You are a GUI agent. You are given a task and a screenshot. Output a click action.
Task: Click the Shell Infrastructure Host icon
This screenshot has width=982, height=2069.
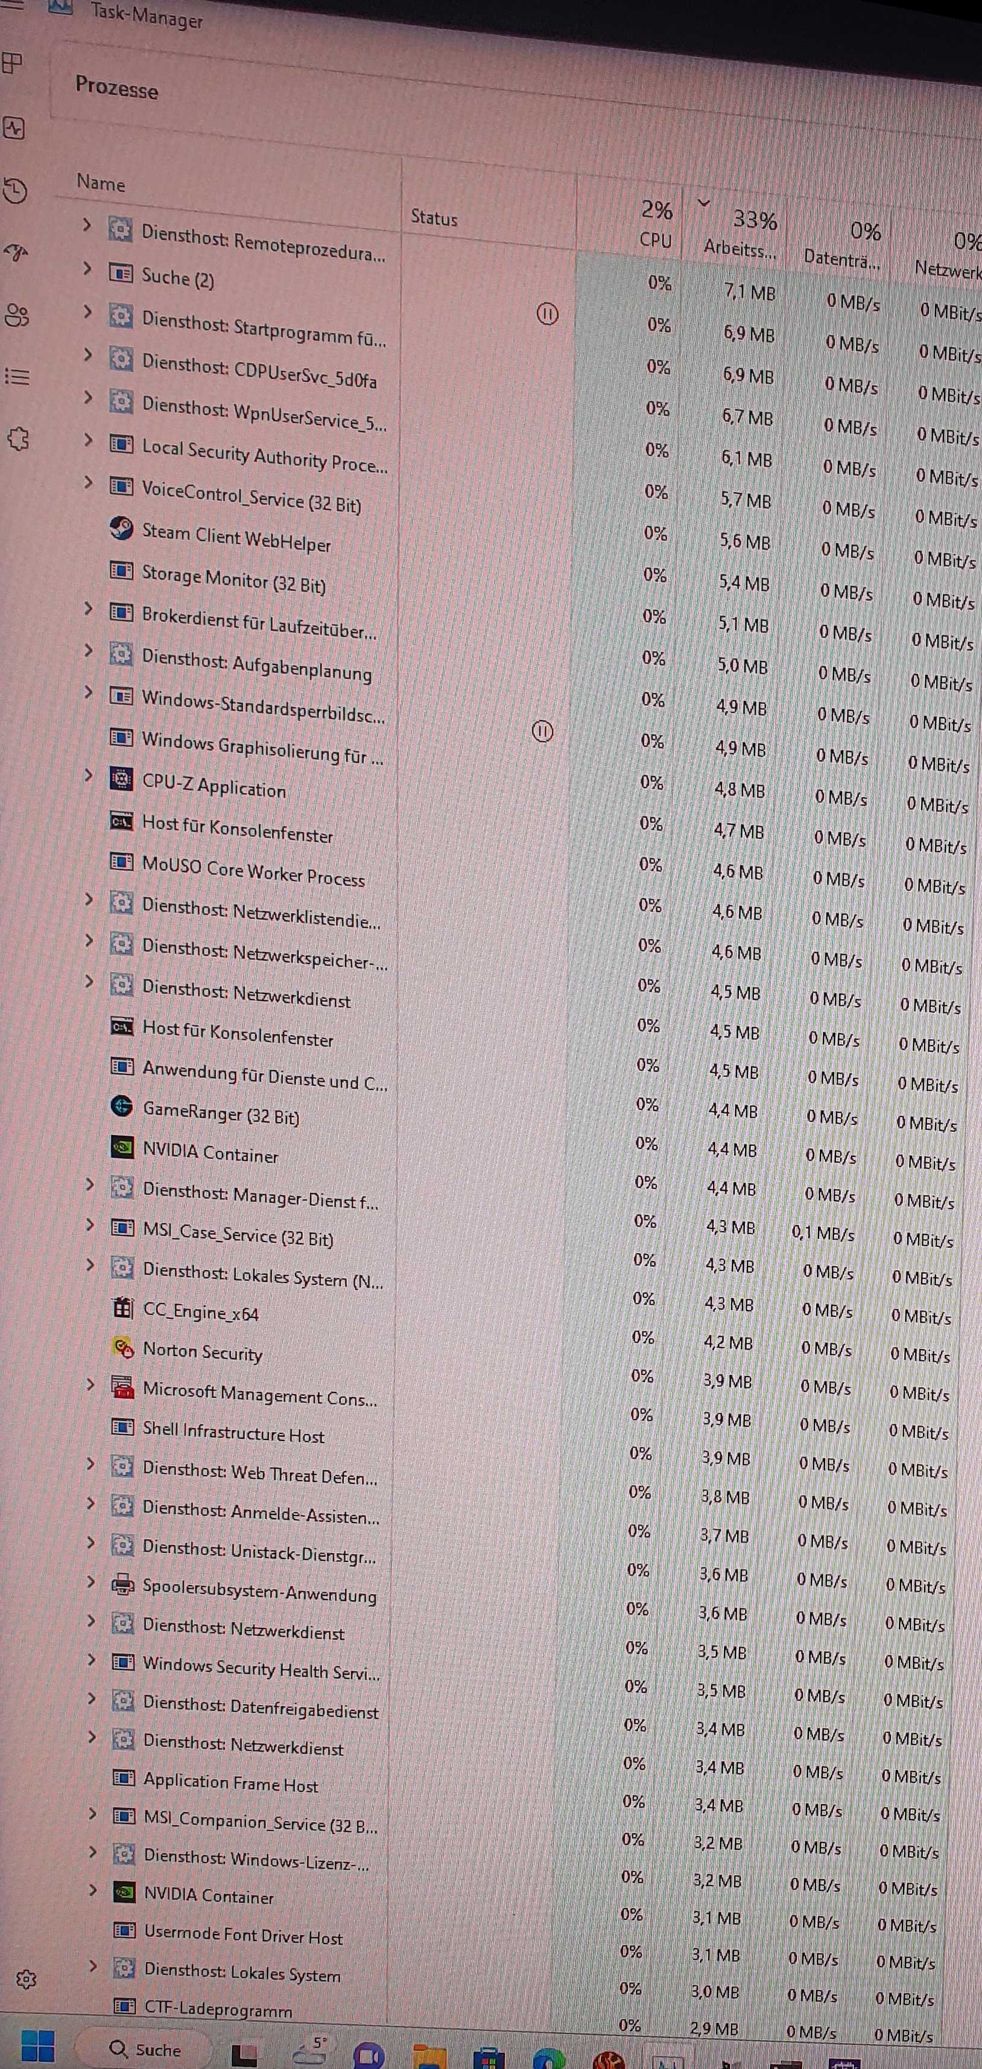pyautogui.click(x=123, y=1426)
